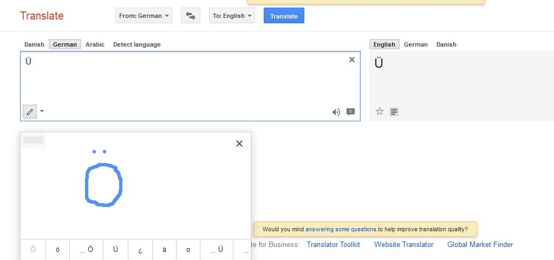Switch target language to German
This screenshot has width=554, height=260.
pyautogui.click(x=415, y=44)
